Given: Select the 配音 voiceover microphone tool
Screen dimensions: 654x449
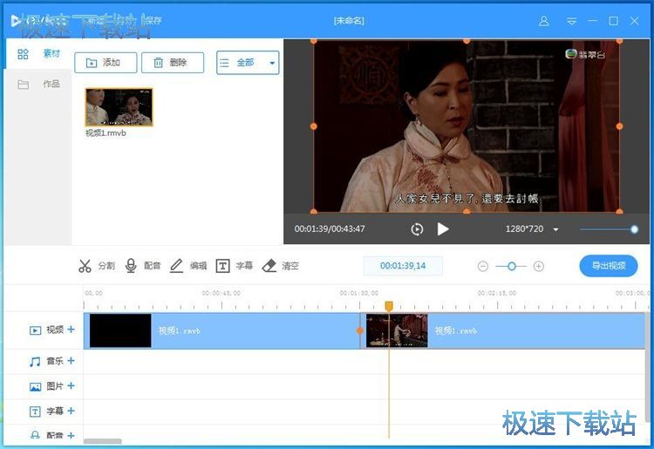Looking at the screenshot, I should (143, 266).
